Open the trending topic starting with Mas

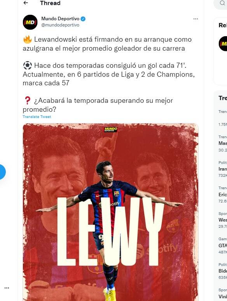click(x=223, y=143)
